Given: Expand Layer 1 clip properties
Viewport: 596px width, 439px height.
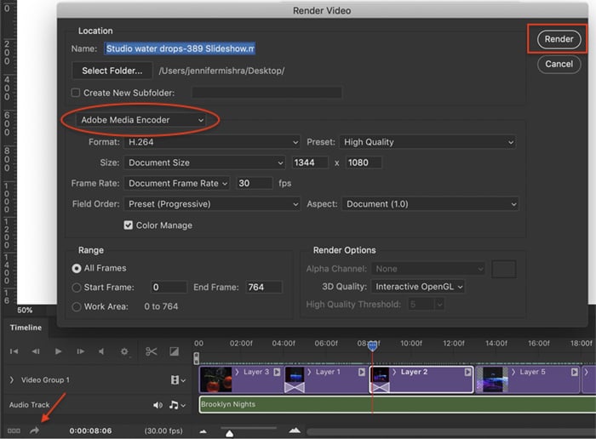Looking at the screenshot, I should pyautogui.click(x=309, y=372).
